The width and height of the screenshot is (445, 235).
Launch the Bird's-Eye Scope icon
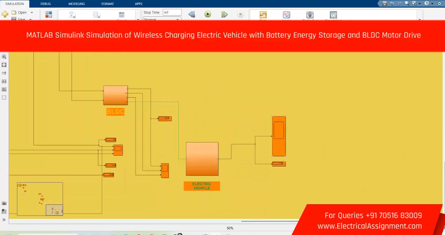pyautogui.click(x=310, y=15)
